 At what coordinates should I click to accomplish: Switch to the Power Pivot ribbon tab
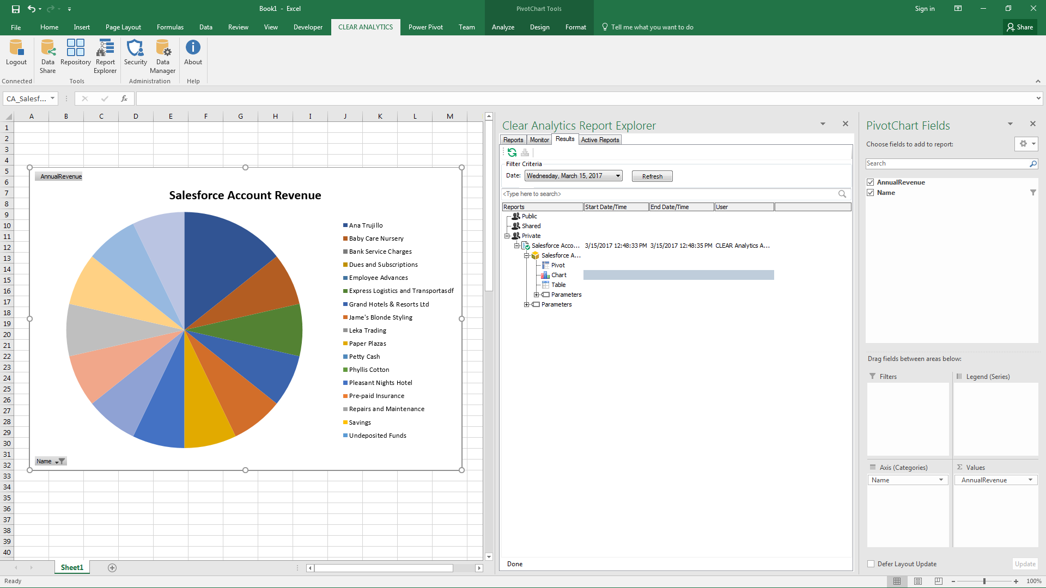tap(425, 27)
